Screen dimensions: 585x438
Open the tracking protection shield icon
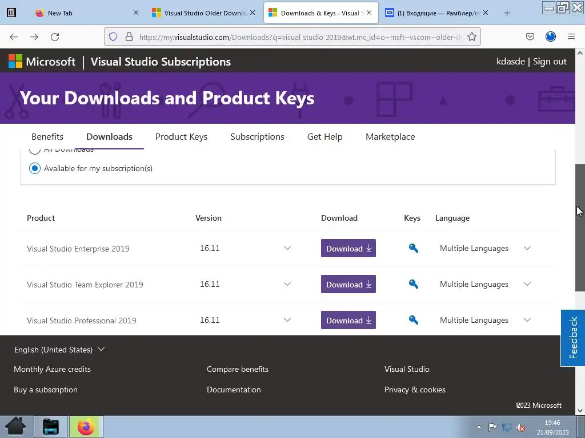pyautogui.click(x=113, y=37)
